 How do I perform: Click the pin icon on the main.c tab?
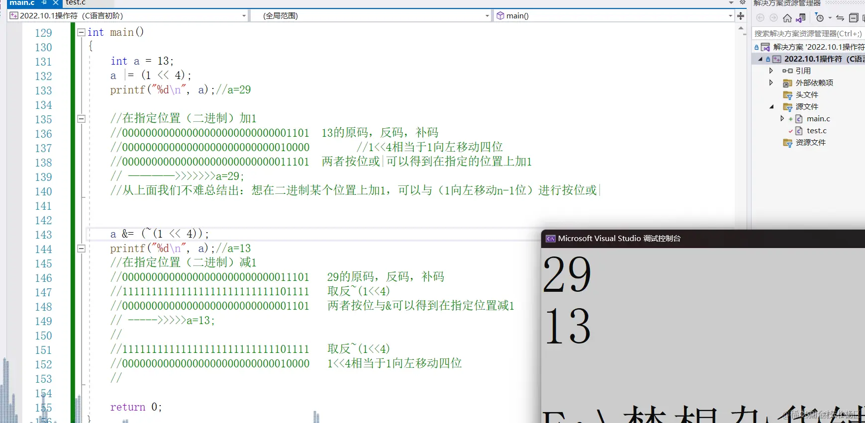[44, 2]
